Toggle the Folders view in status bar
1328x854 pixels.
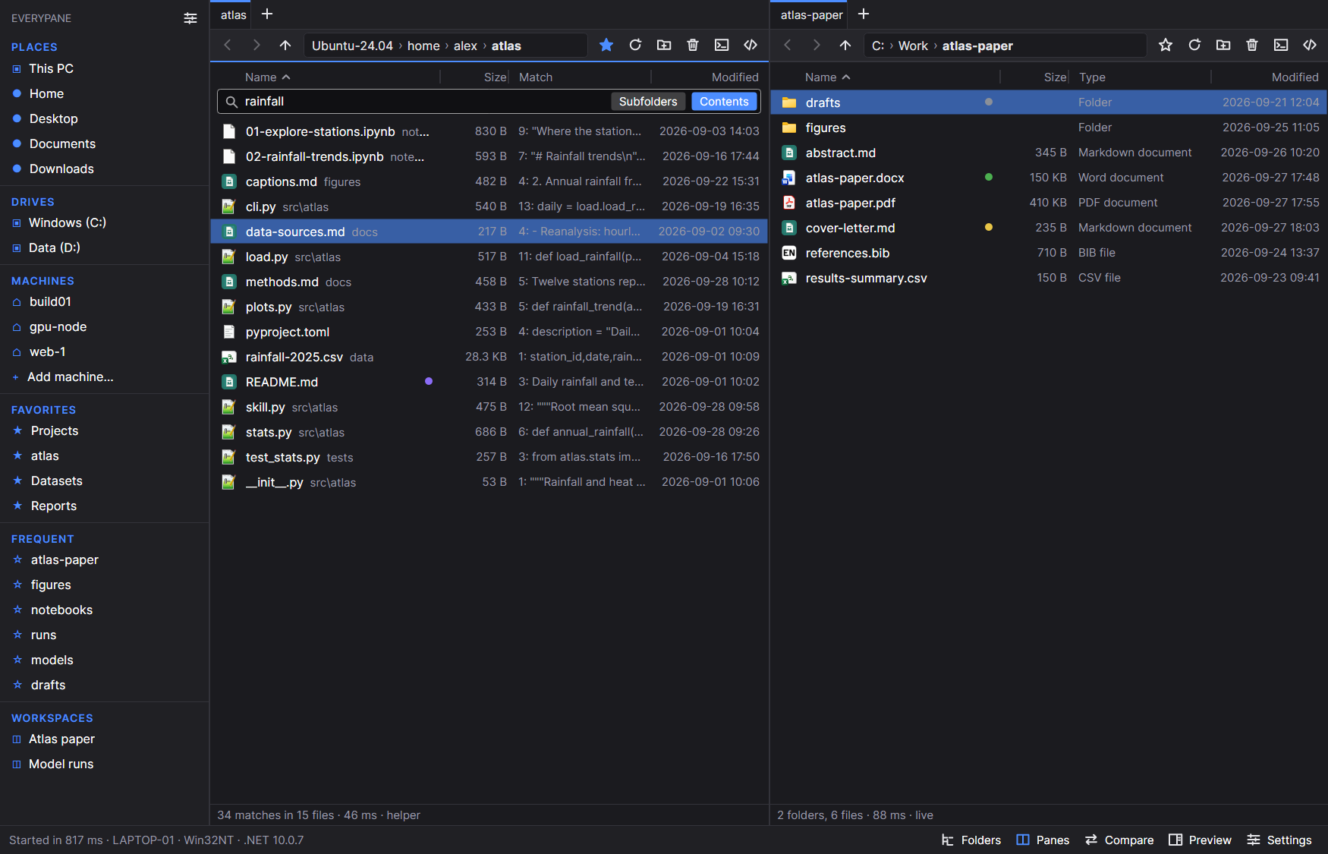[971, 840]
